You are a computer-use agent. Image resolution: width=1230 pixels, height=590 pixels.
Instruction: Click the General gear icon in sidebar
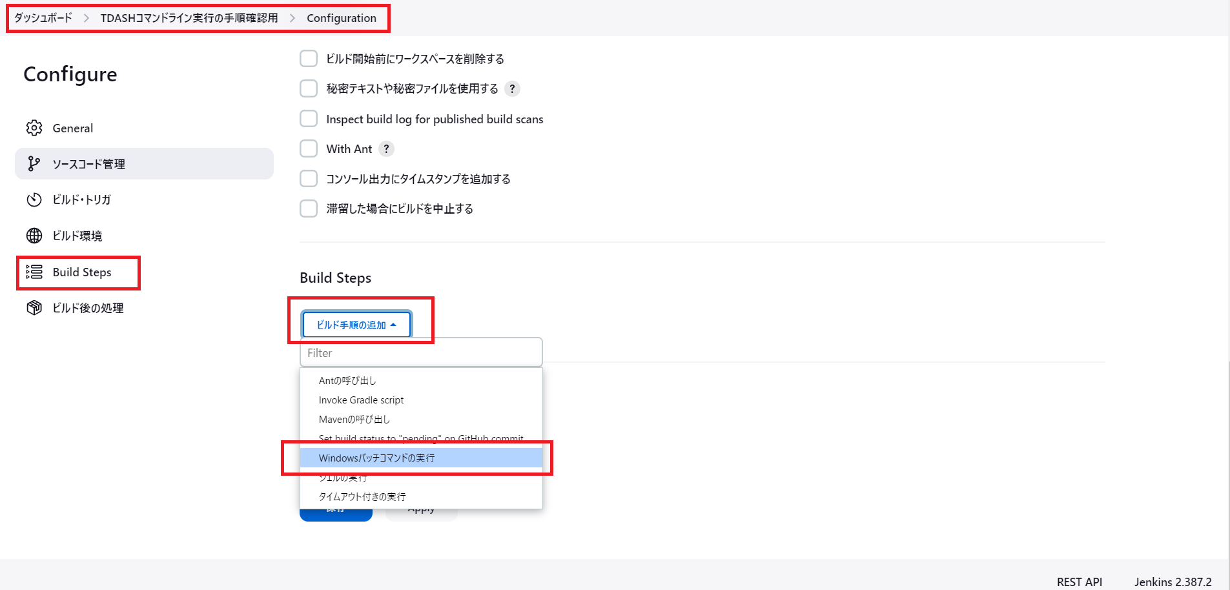pos(34,128)
